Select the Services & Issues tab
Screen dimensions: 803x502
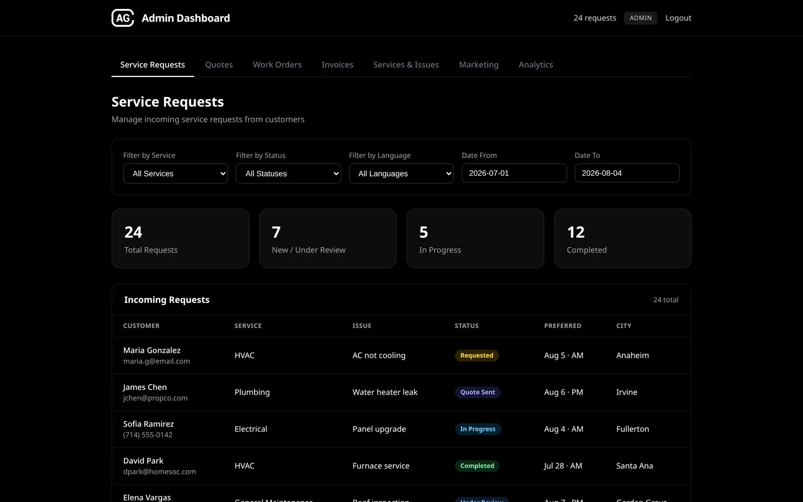[x=406, y=65]
